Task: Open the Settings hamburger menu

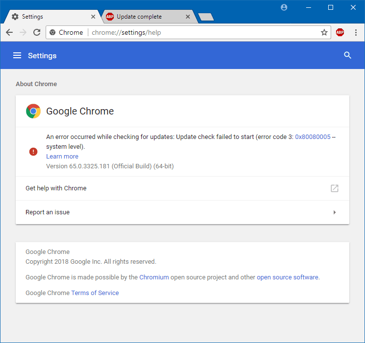Action: pos(17,55)
